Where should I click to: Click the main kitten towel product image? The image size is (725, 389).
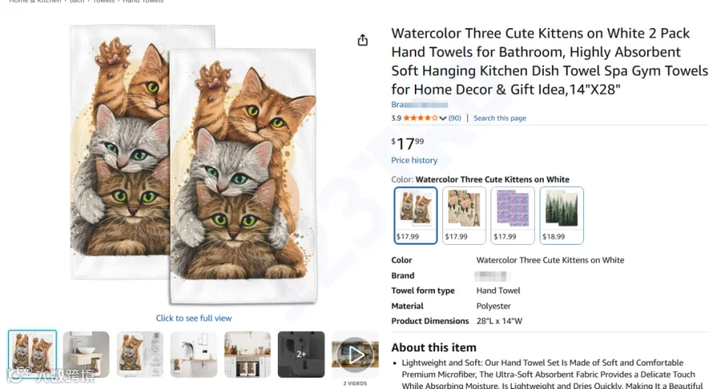coord(193,164)
